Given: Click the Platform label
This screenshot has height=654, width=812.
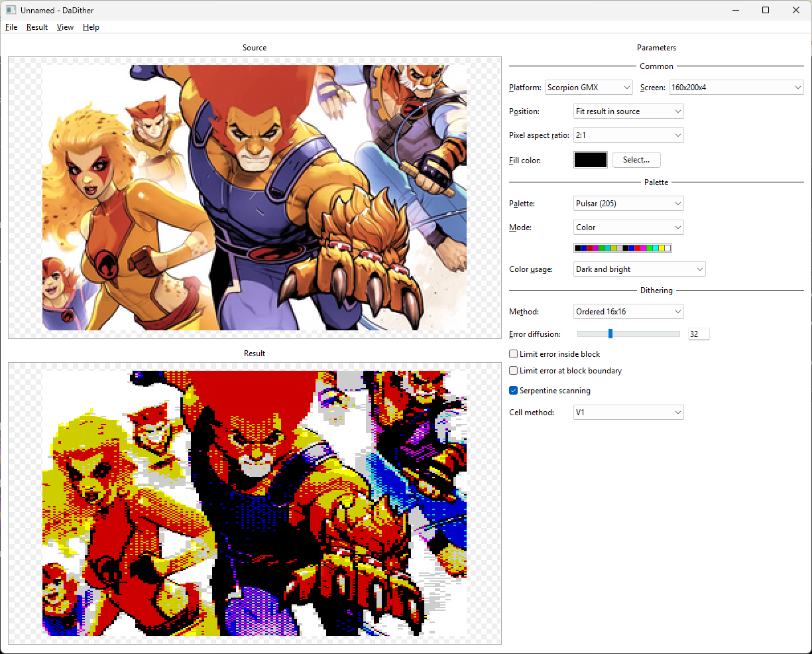Looking at the screenshot, I should tap(525, 88).
